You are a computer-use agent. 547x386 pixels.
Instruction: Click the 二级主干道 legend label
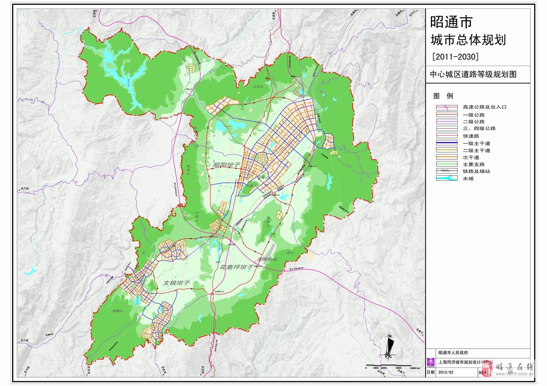click(477, 150)
